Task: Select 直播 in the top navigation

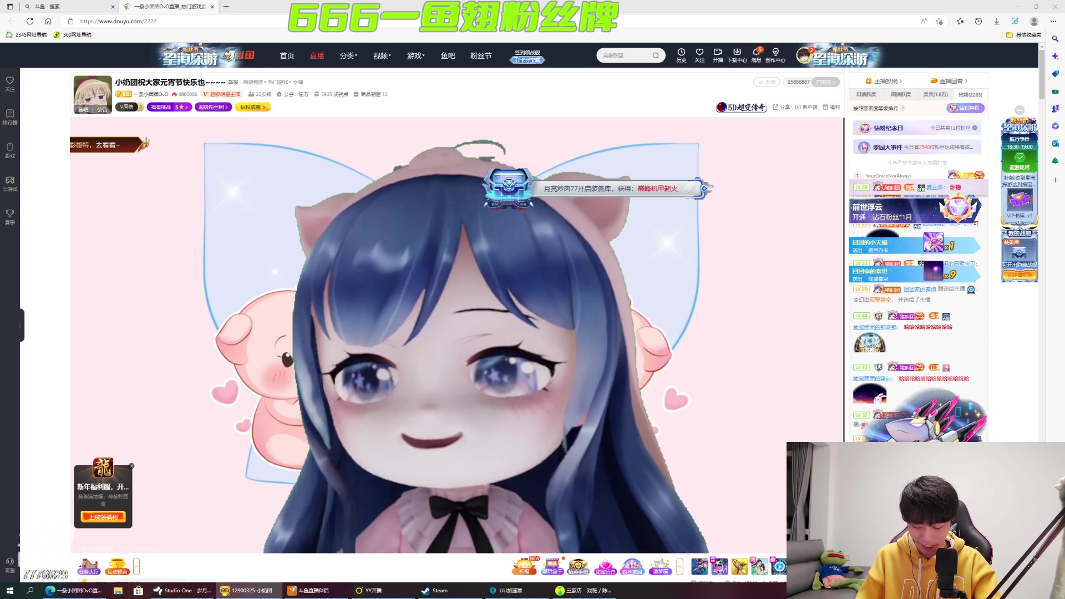Action: pyautogui.click(x=317, y=55)
